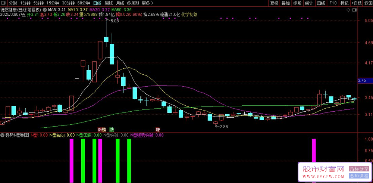Click the date 2025/03/07/五 text
The image size is (373, 183).
pos(13,15)
